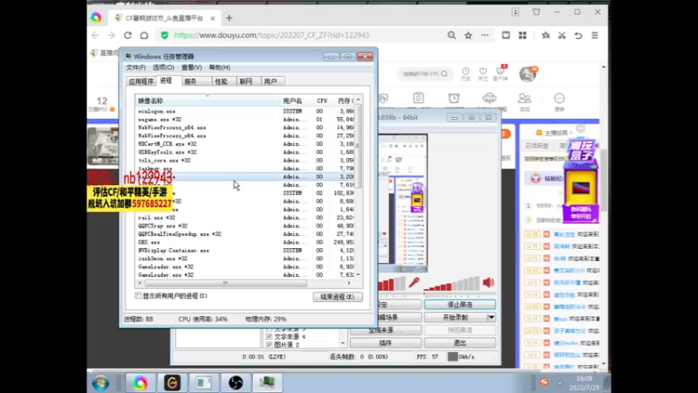Sort by CPU column header

click(322, 100)
